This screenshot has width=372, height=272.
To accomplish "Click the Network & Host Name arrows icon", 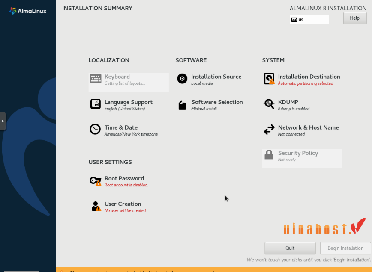I will [269, 130].
